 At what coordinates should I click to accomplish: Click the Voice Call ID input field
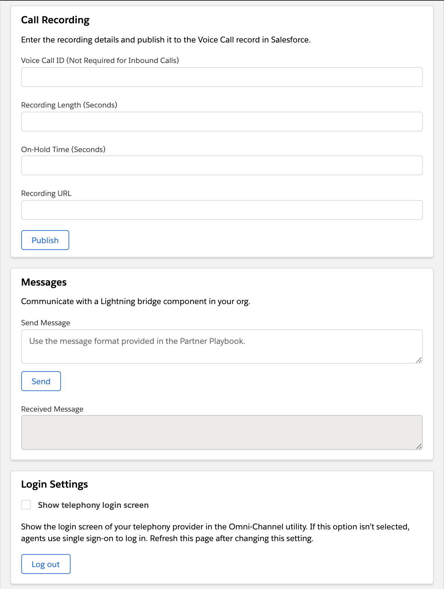pyautogui.click(x=222, y=77)
